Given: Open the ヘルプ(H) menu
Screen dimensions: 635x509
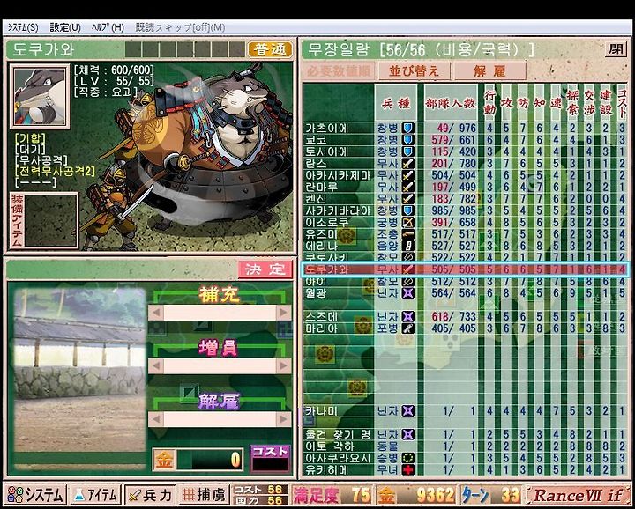Looking at the screenshot, I should pyautogui.click(x=108, y=27).
